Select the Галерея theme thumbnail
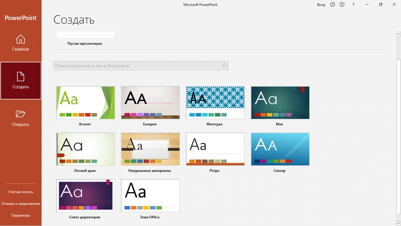 (x=150, y=103)
